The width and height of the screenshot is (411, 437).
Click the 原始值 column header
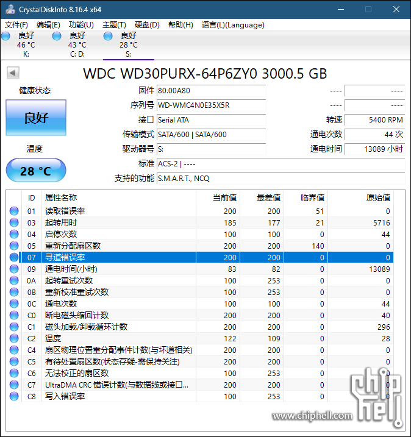(361, 198)
